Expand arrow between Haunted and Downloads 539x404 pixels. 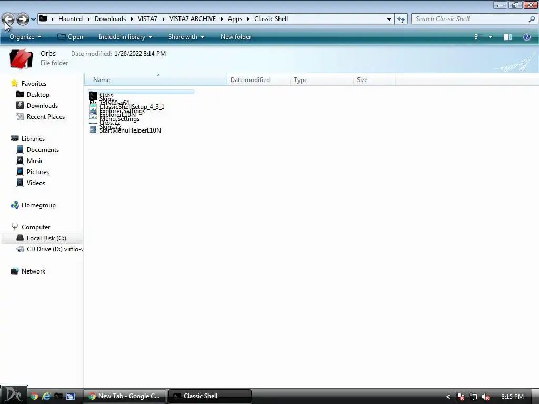click(x=88, y=19)
